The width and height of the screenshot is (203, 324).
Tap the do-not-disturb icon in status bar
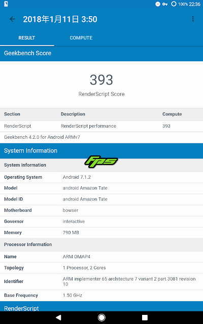(158, 4)
